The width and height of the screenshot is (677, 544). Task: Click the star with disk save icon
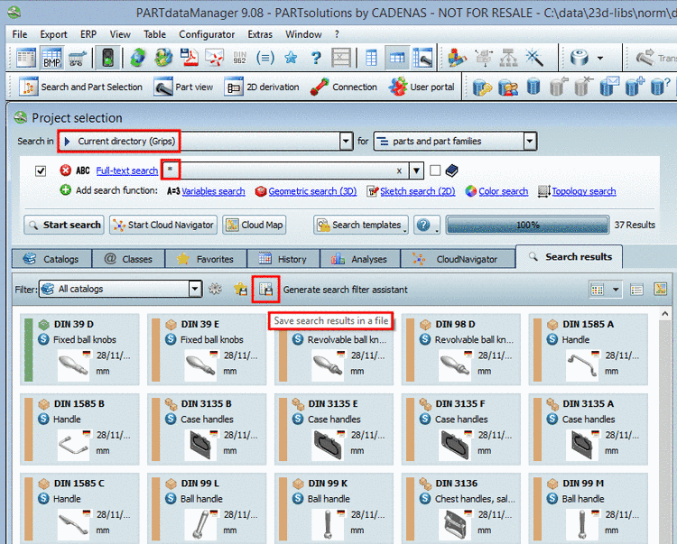(x=241, y=289)
